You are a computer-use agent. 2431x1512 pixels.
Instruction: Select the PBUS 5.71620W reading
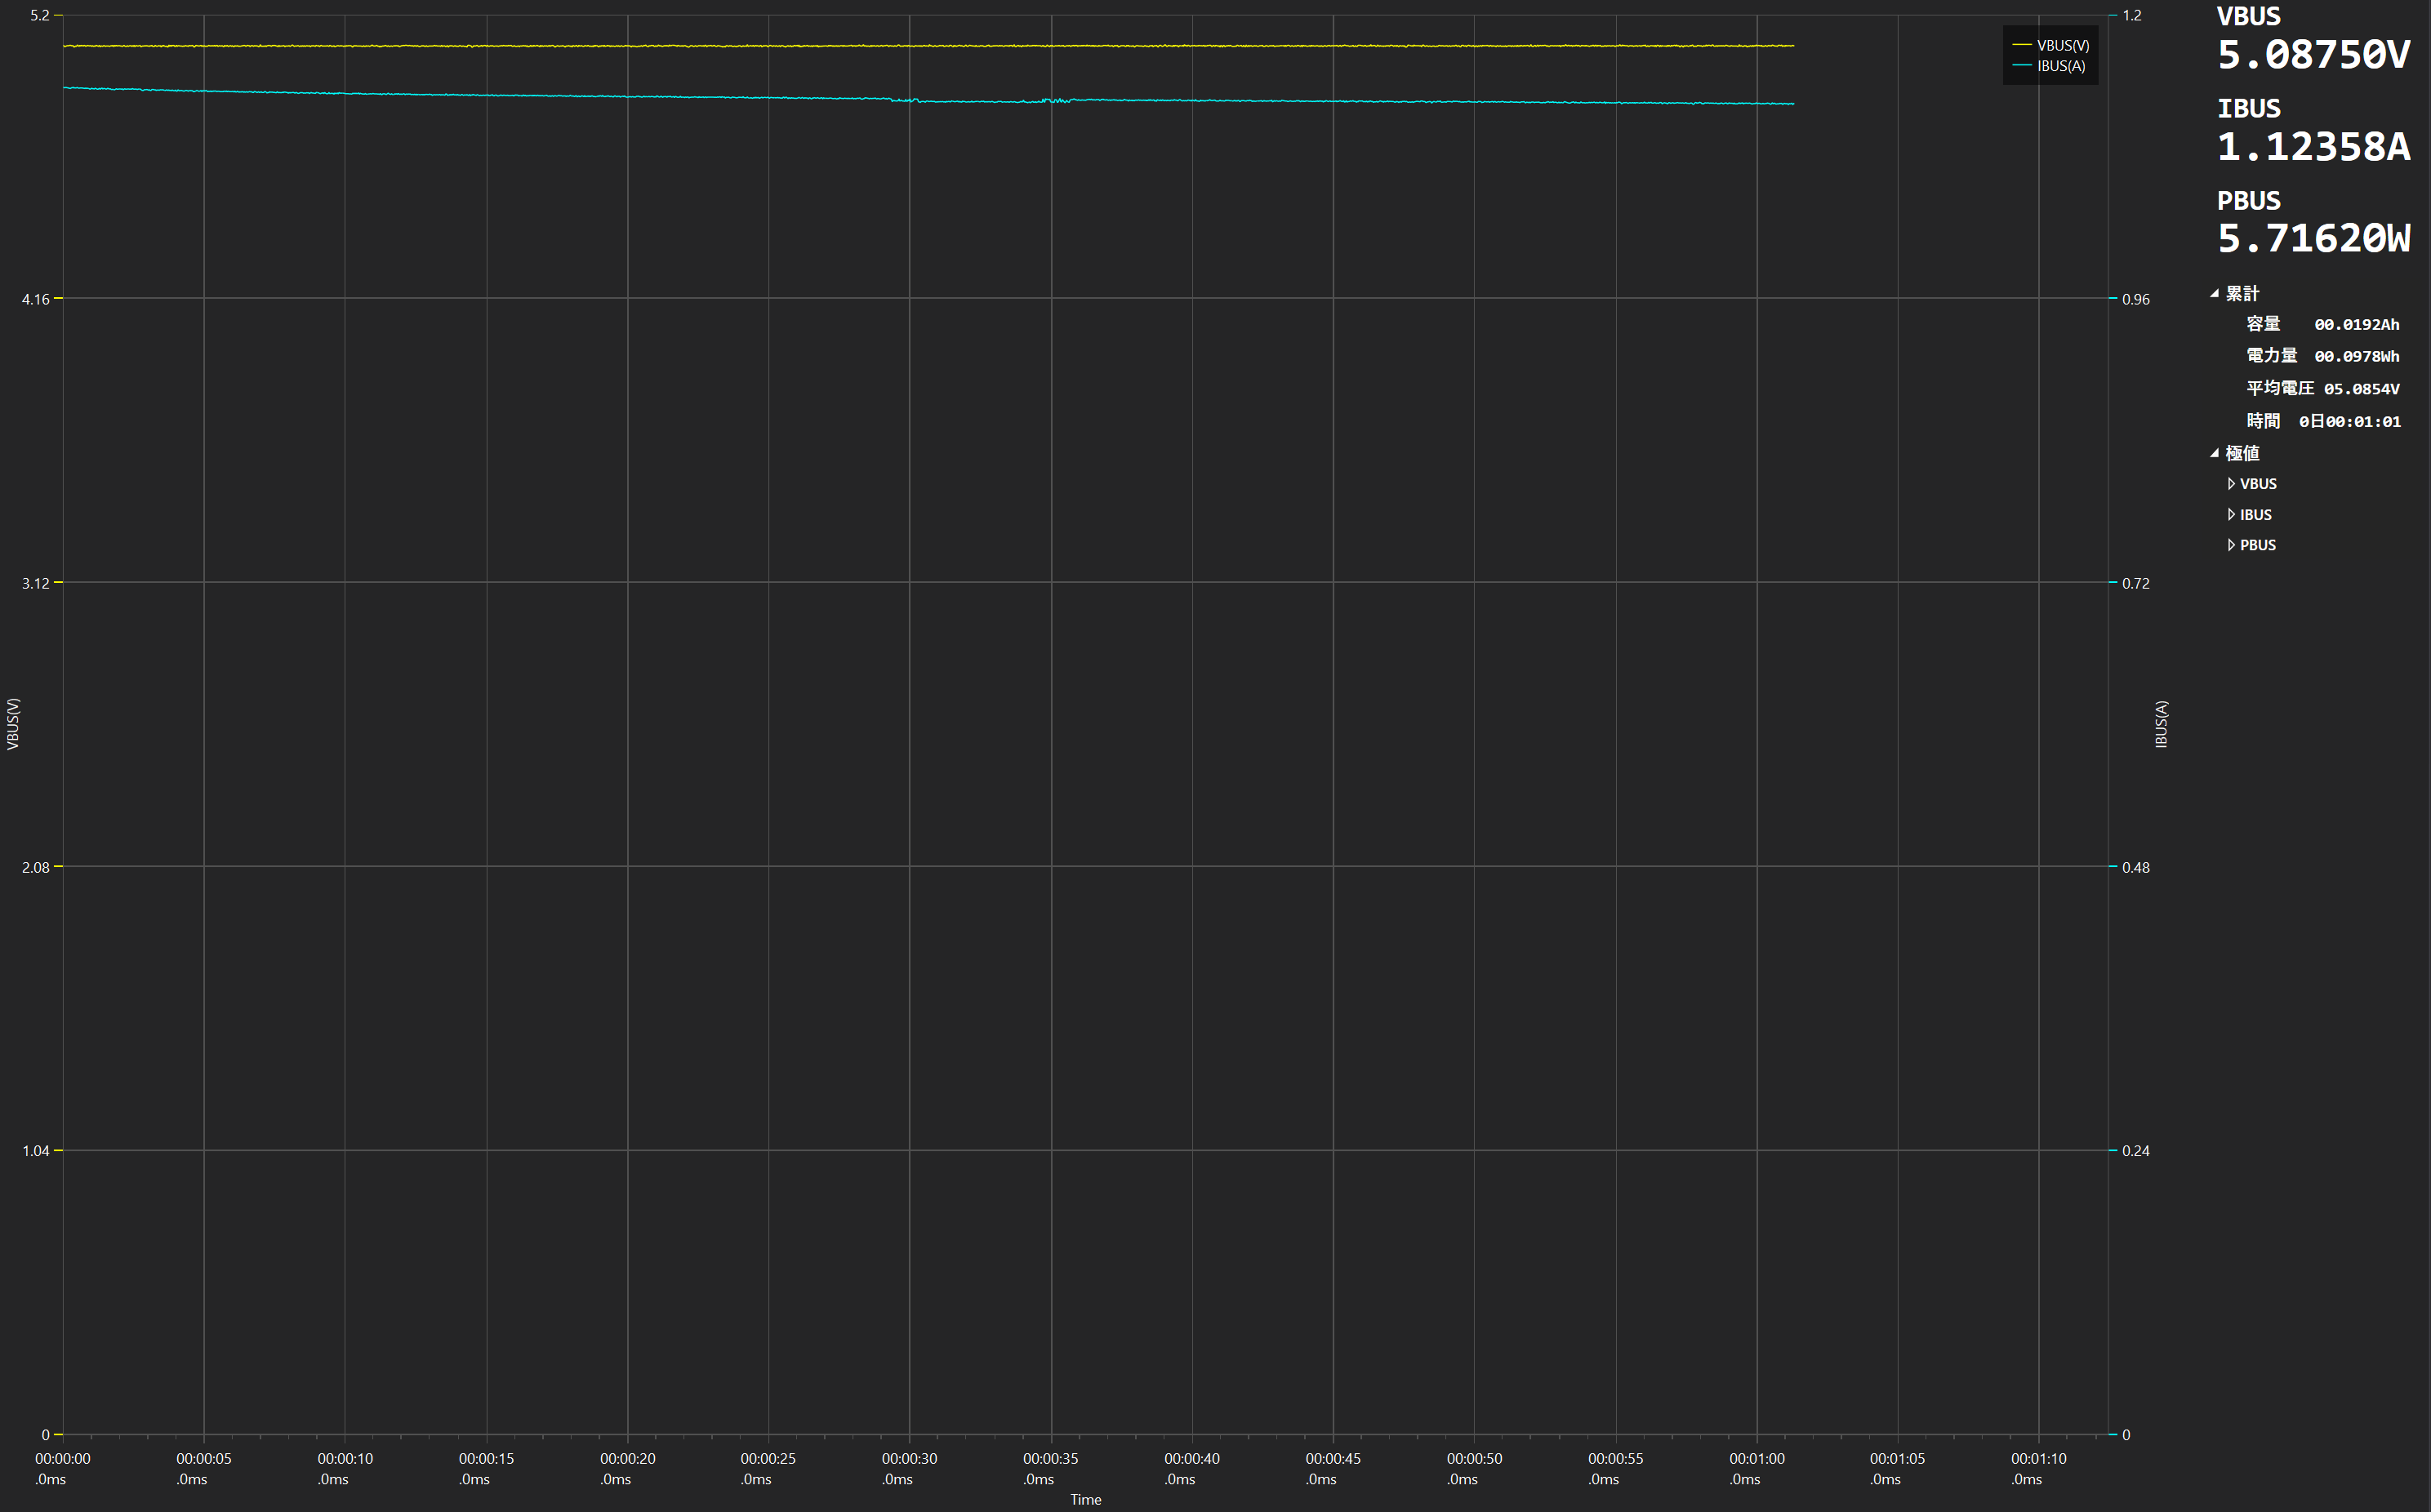(2313, 239)
